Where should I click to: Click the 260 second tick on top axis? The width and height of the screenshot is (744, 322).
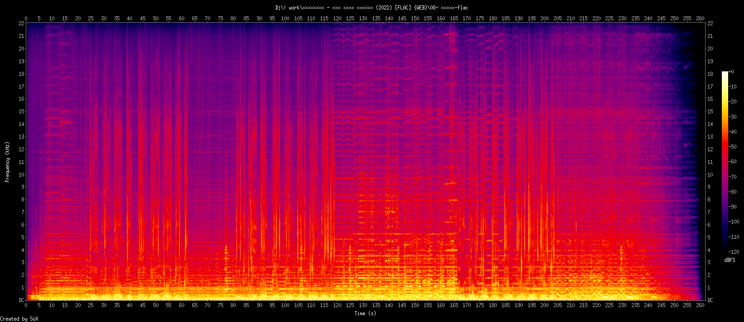tap(700, 19)
